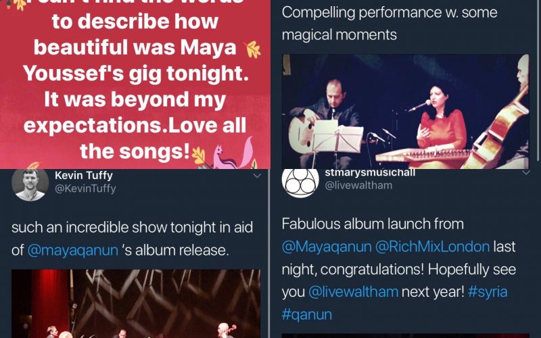The width and height of the screenshot is (541, 338).
Task: Select the 'Compelling performance' tweet text
Action: coord(390,24)
